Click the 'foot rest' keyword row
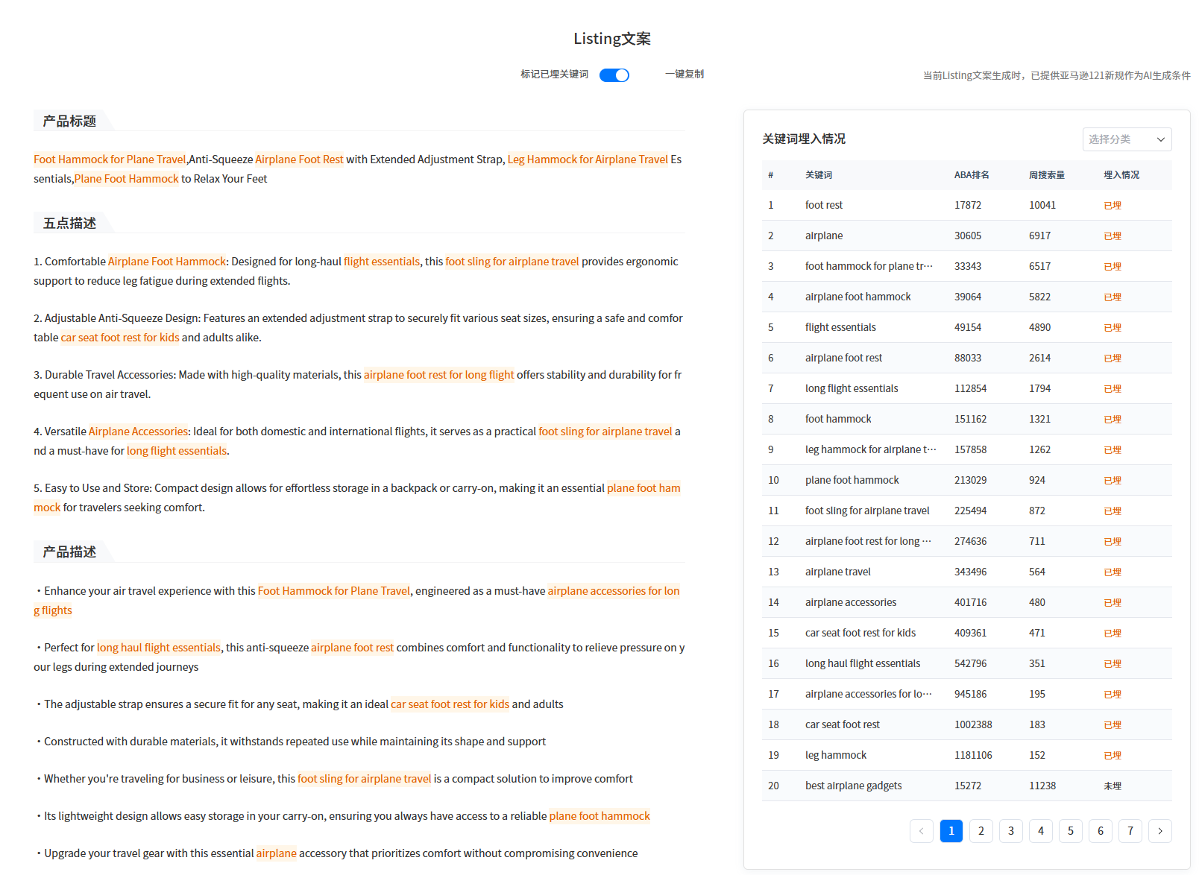This screenshot has width=1199, height=875. (967, 205)
